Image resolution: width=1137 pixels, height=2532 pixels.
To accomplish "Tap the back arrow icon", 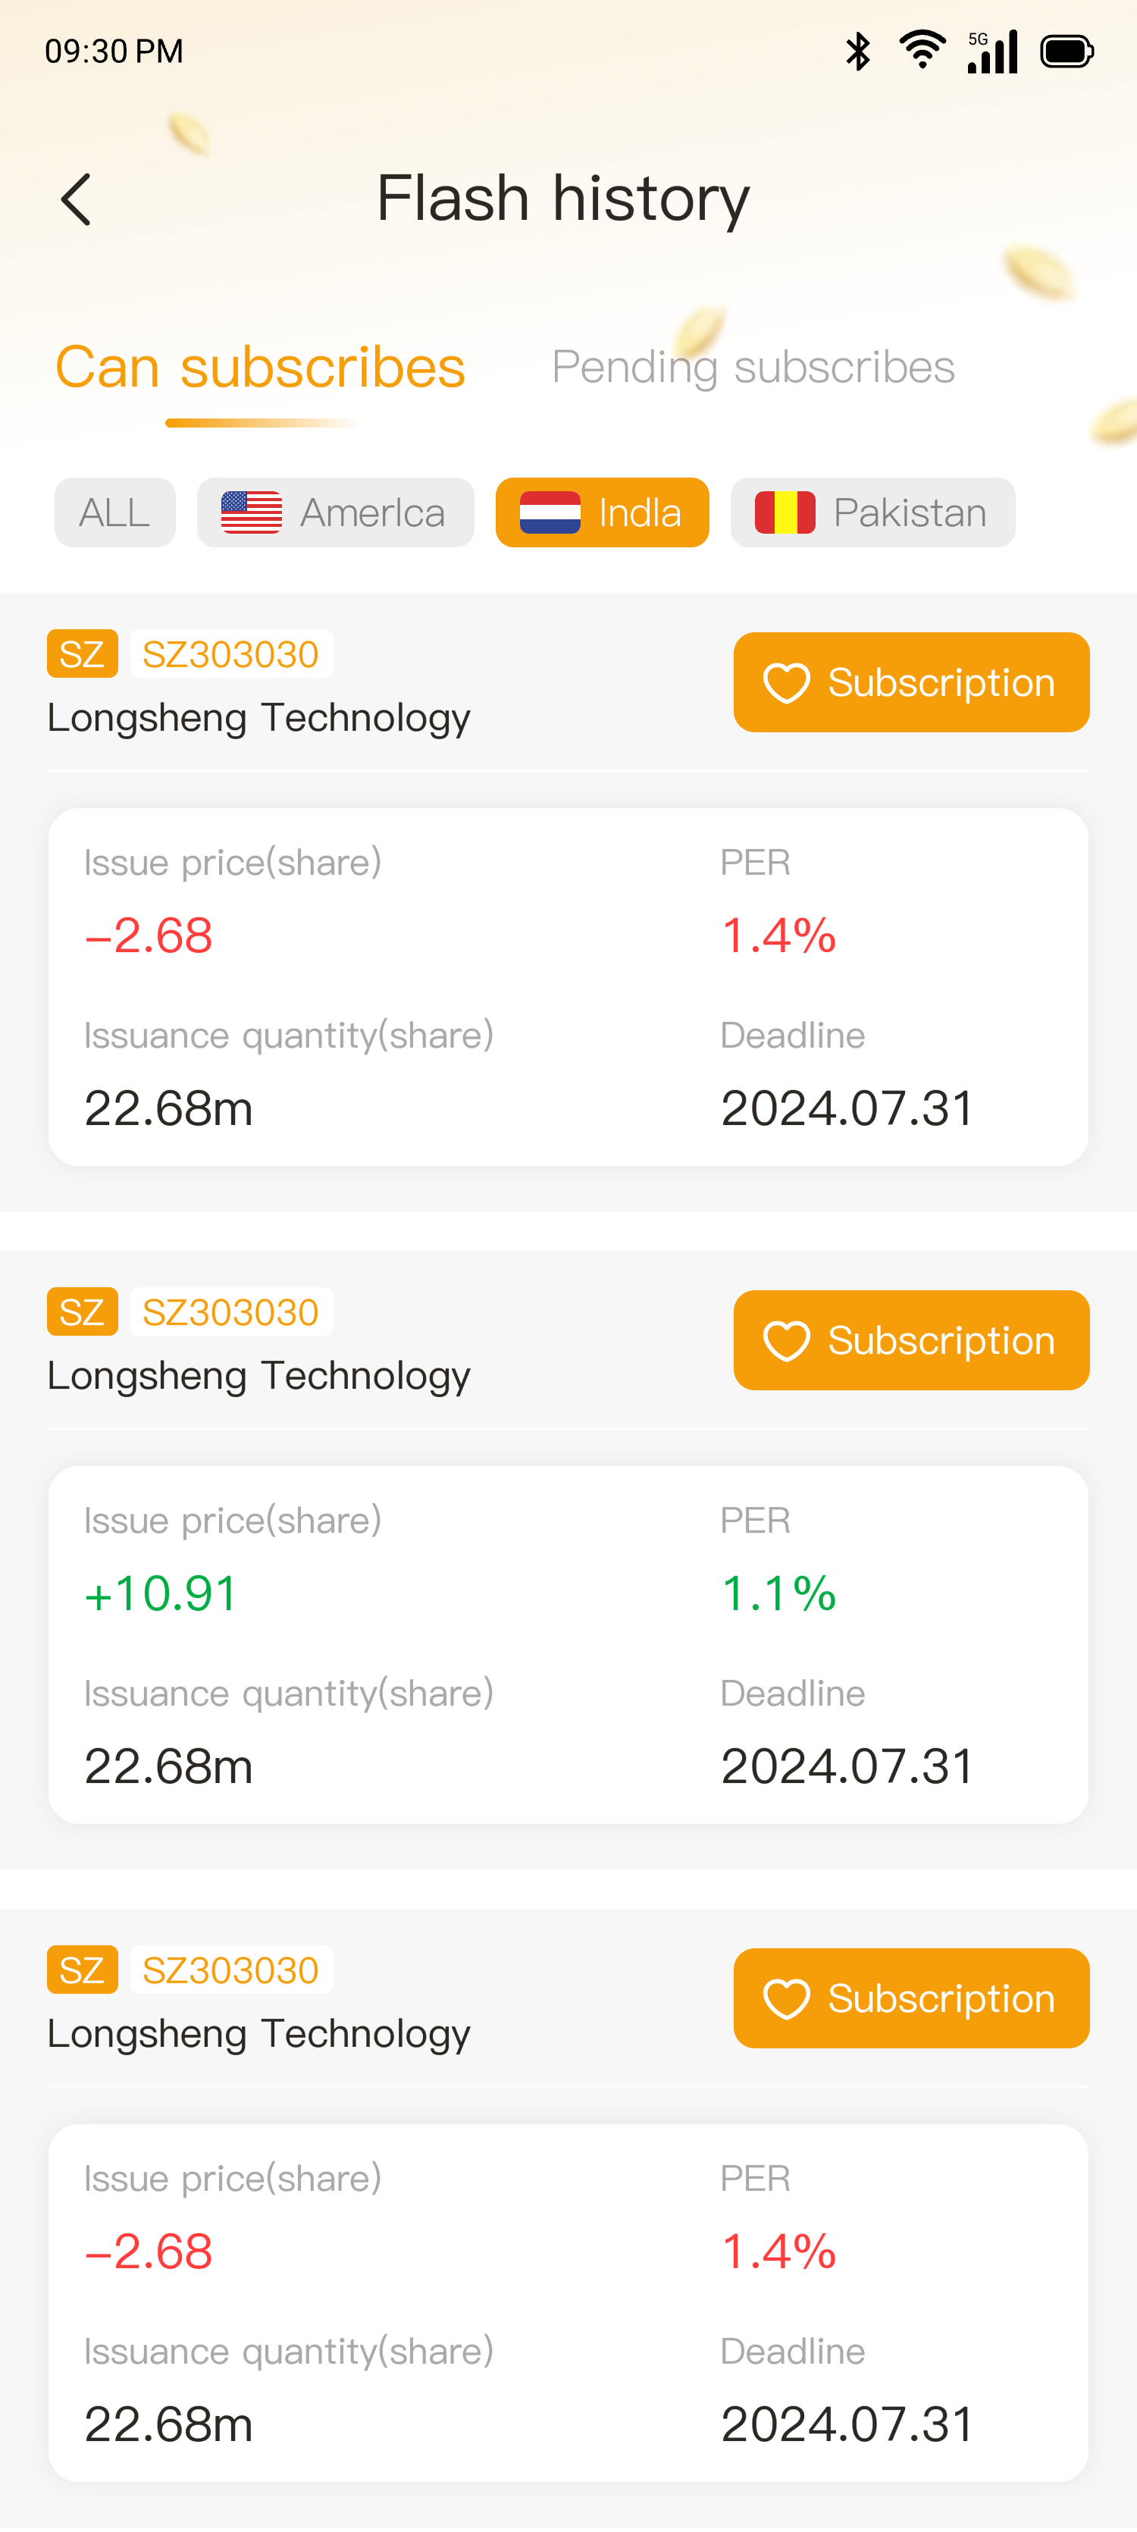I will click(77, 199).
